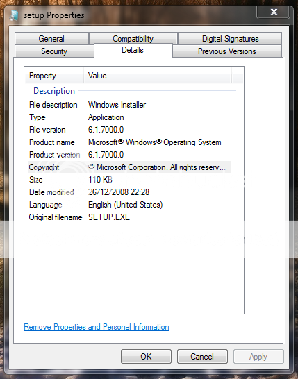Select the File version value 6.1.7000.0
Image resolution: width=298 pixels, height=379 pixels.
pos(106,130)
